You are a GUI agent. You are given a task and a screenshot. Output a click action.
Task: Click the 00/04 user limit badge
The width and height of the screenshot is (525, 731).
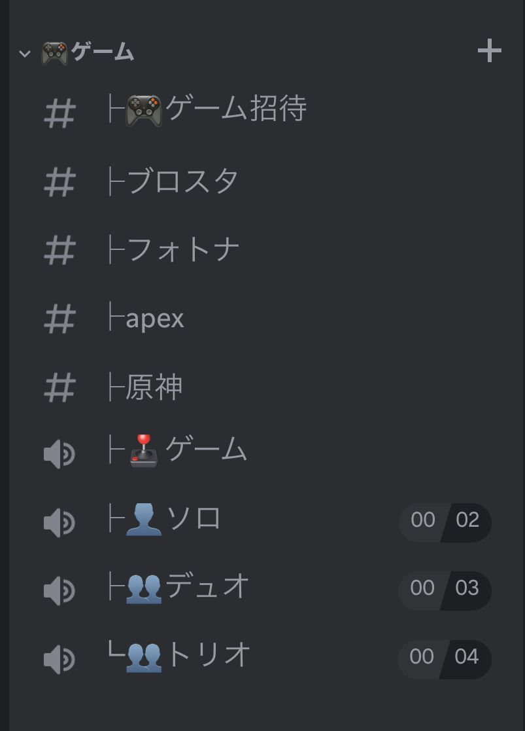click(x=445, y=659)
